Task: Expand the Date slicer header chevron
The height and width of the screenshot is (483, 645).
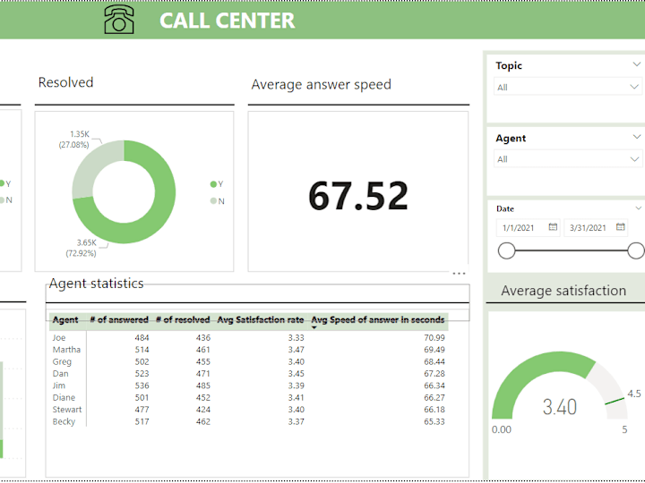Action: click(x=638, y=208)
